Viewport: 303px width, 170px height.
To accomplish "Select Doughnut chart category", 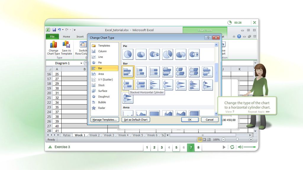I will pyautogui.click(x=104, y=97).
